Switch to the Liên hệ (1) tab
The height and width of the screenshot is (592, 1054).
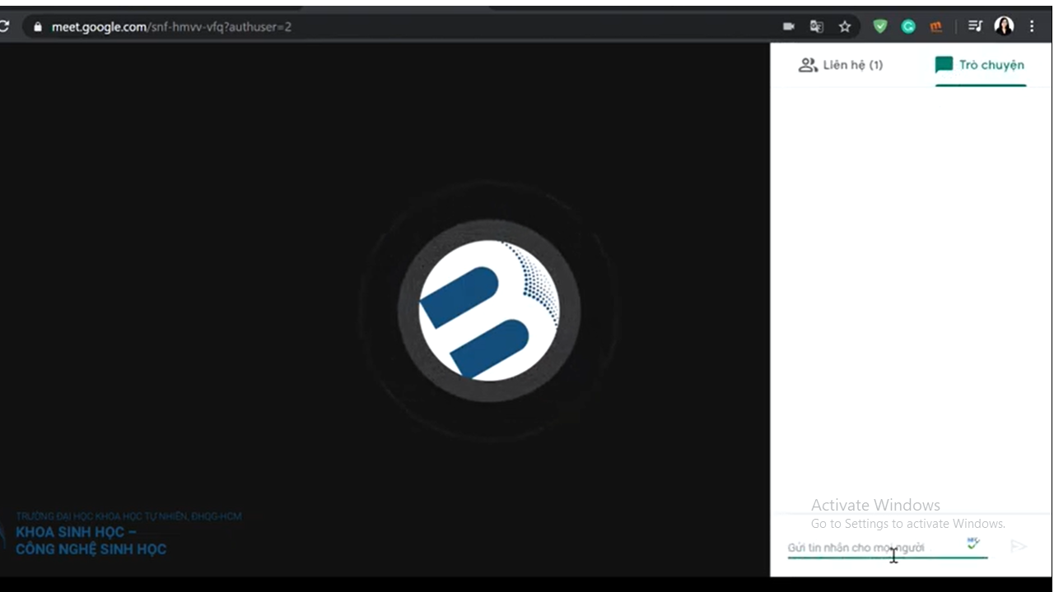(x=841, y=65)
